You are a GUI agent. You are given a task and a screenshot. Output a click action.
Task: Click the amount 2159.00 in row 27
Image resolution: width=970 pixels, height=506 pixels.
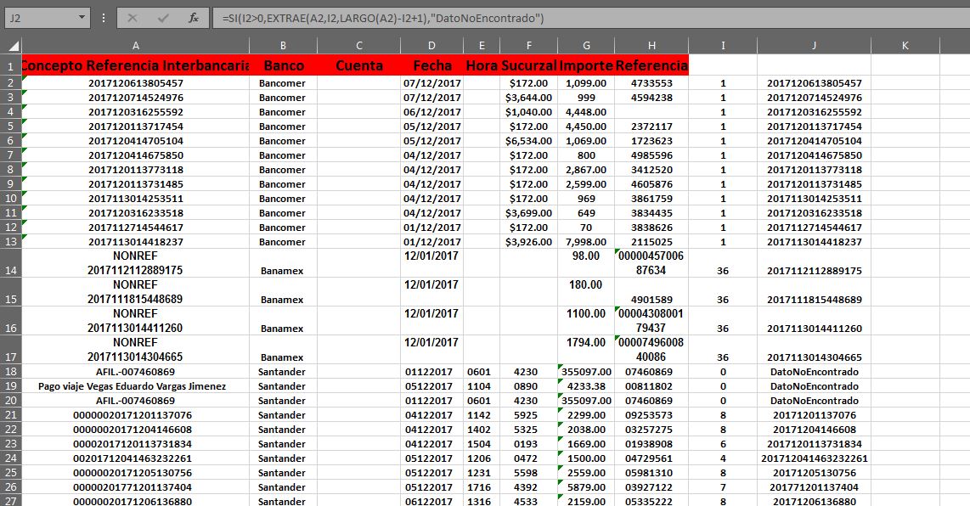coord(586,500)
